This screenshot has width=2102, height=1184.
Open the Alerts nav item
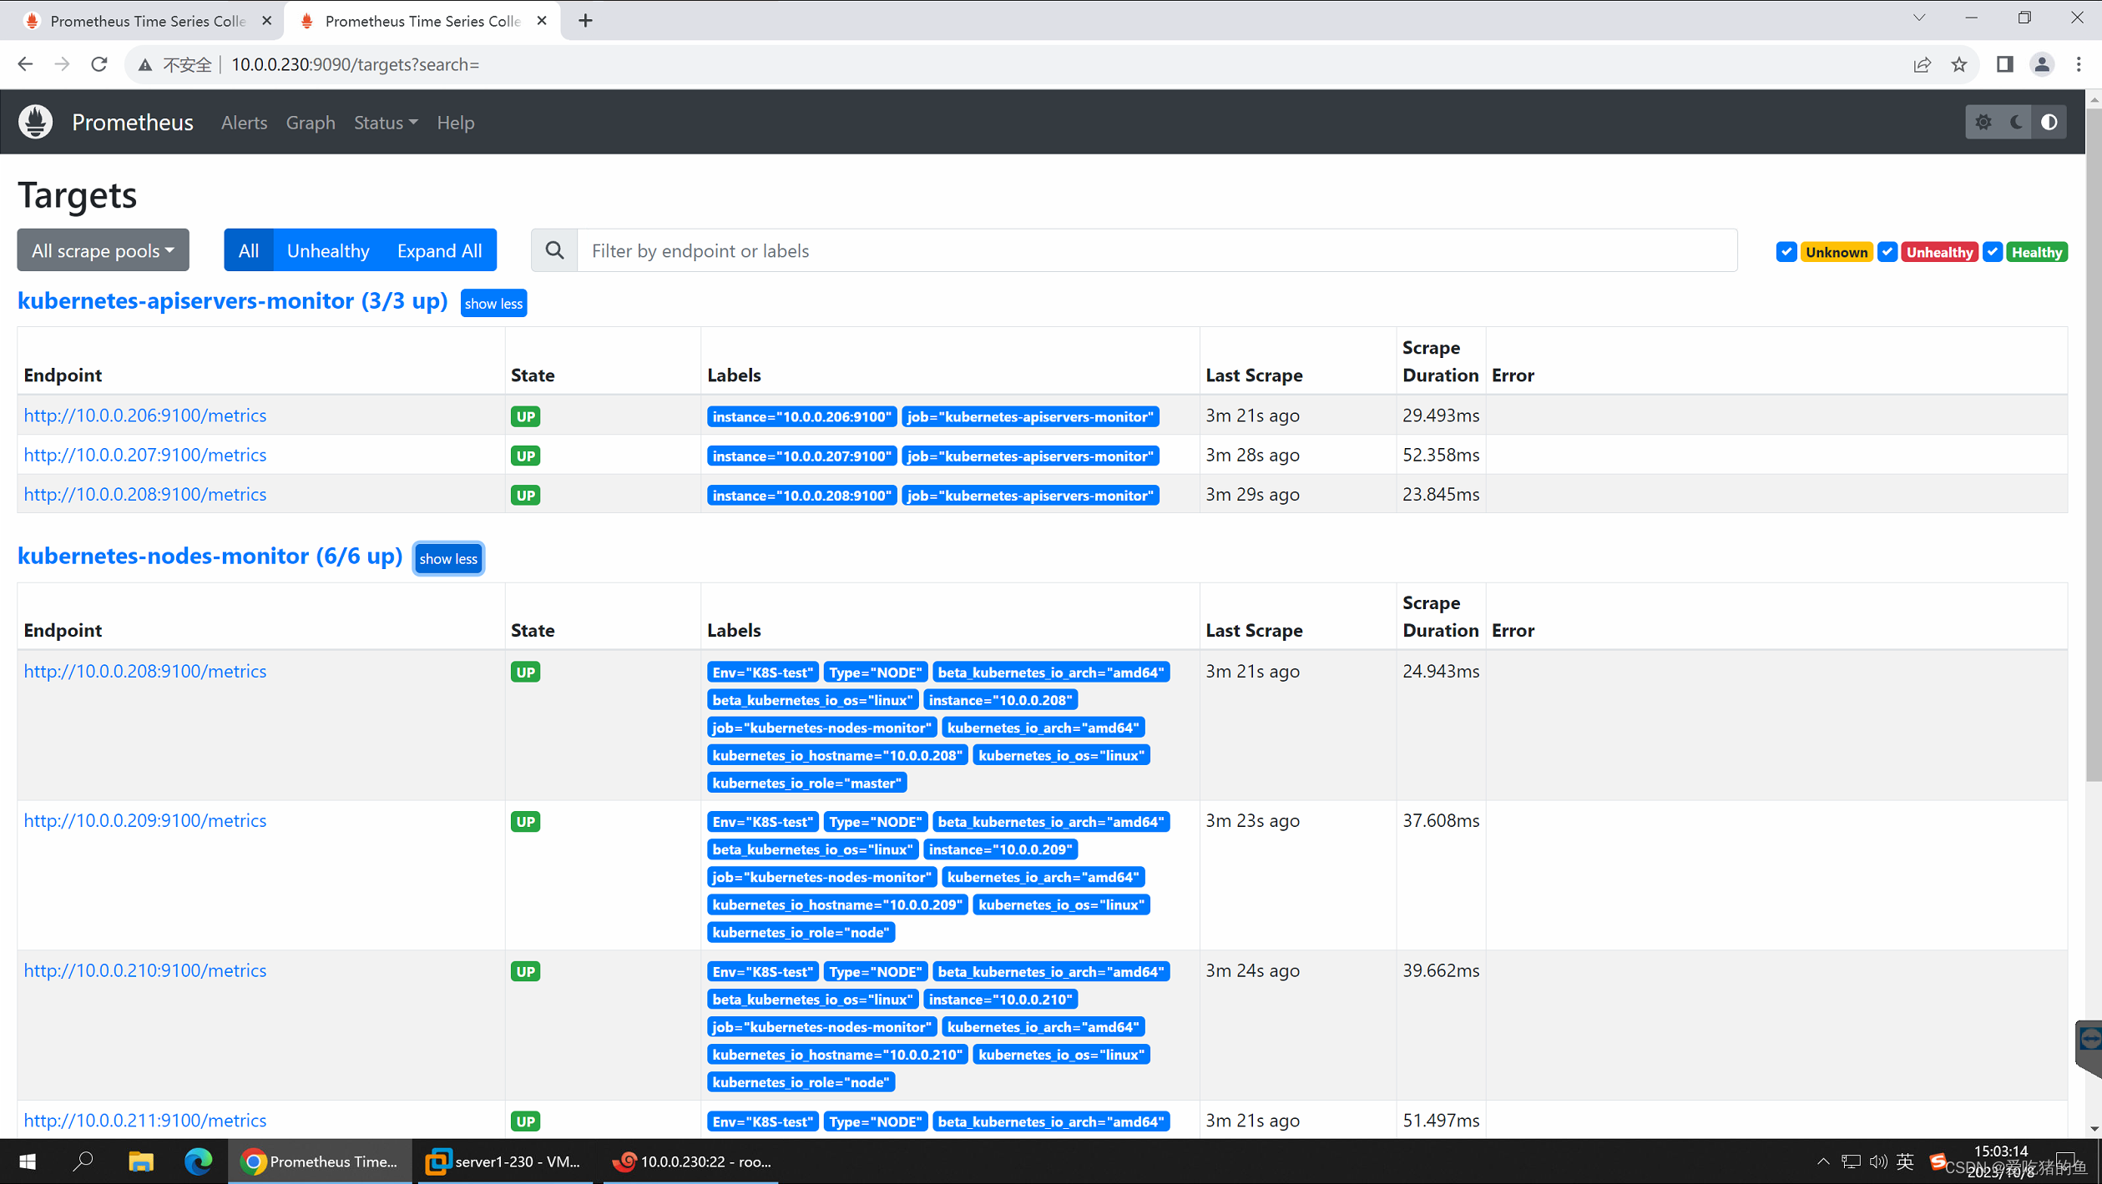pyautogui.click(x=244, y=123)
